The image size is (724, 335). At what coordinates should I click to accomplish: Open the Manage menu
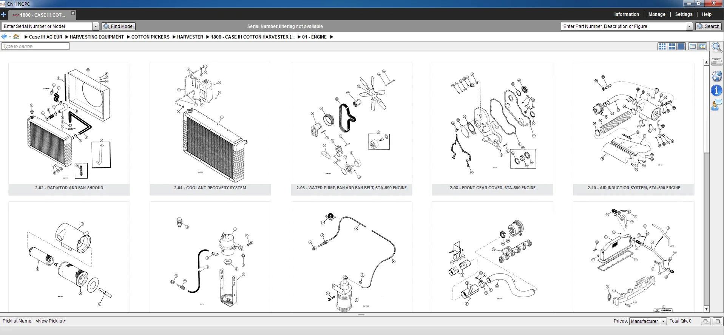(657, 14)
